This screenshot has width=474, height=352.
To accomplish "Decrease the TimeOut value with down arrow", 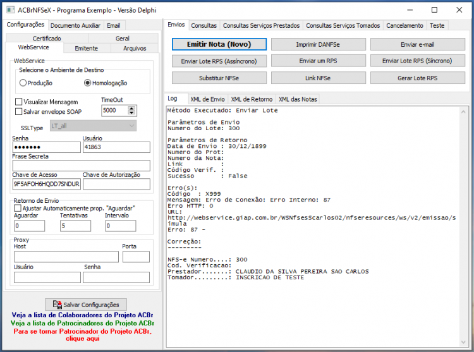I will (131, 112).
